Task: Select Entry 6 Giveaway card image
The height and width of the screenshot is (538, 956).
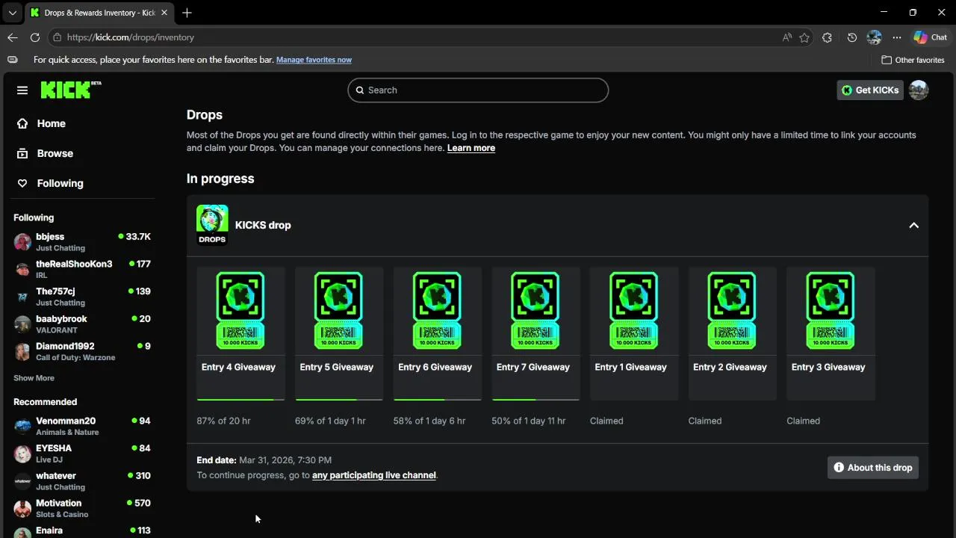Action: point(437,310)
